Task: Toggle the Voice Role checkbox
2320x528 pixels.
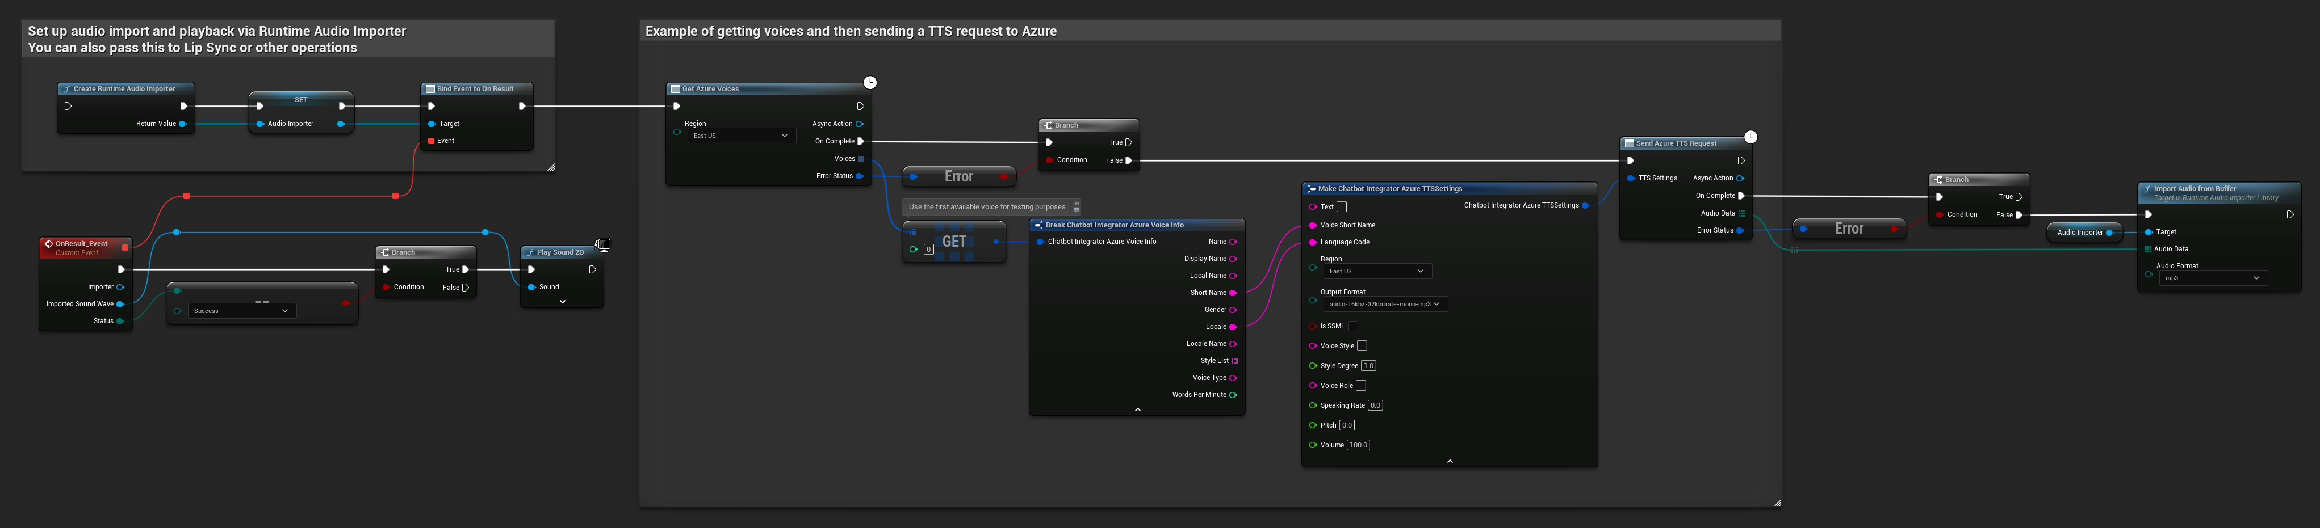Action: pyautogui.click(x=1361, y=385)
